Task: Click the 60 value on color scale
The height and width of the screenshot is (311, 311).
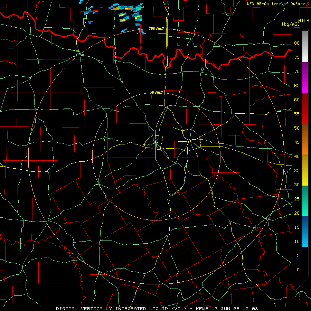Action: coord(297,100)
